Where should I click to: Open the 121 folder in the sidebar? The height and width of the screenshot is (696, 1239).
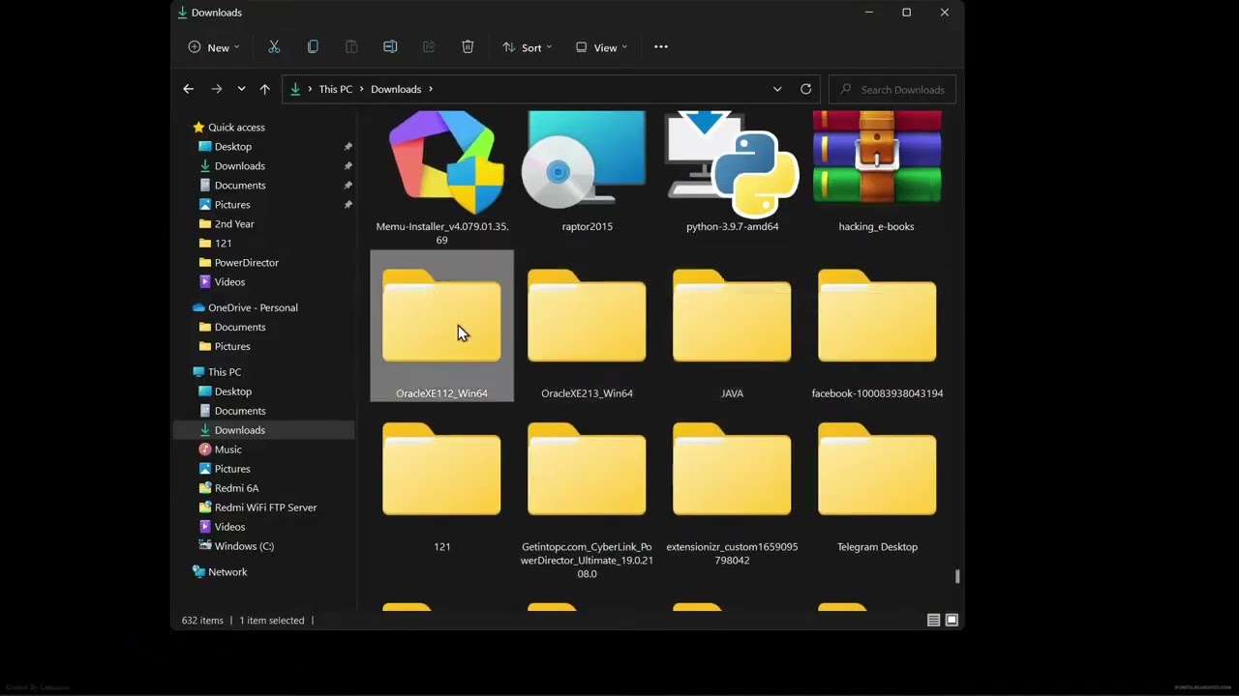(224, 244)
